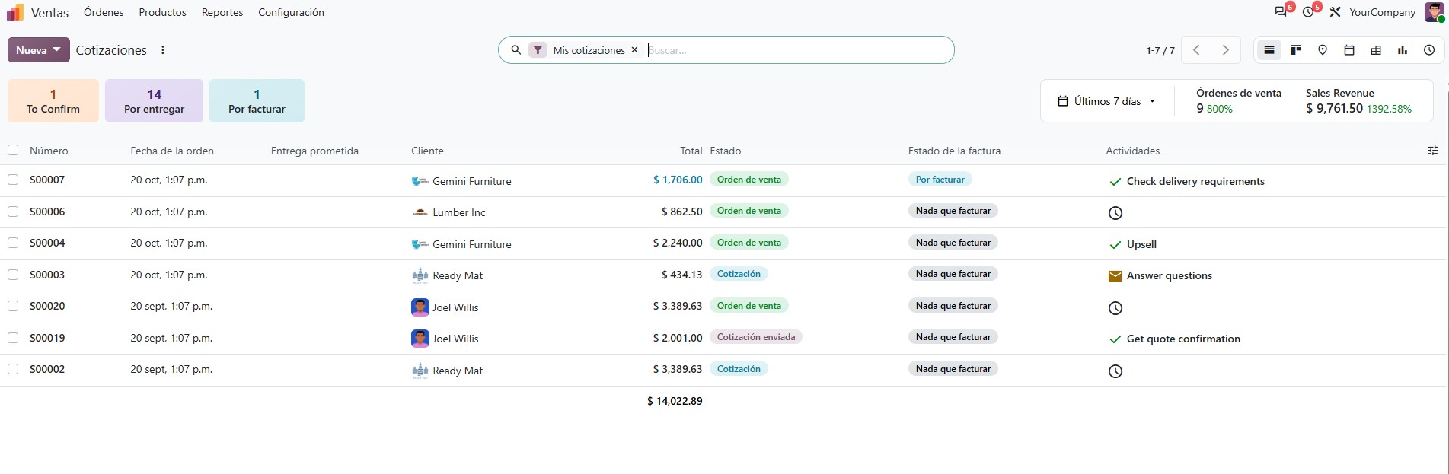Toggle the select-all header checkbox
1449x474 pixels.
pos(13,150)
